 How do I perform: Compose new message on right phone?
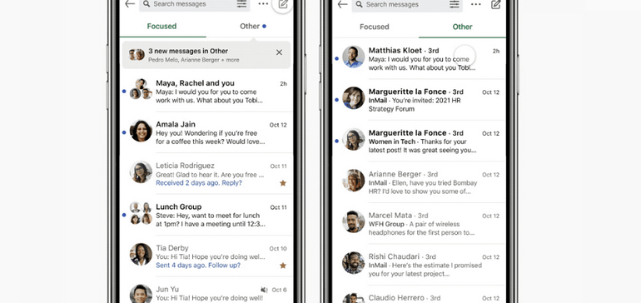click(495, 4)
